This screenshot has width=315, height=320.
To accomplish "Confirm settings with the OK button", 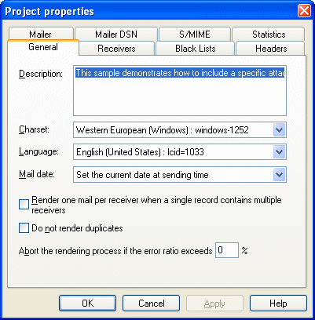I will [x=87, y=304].
